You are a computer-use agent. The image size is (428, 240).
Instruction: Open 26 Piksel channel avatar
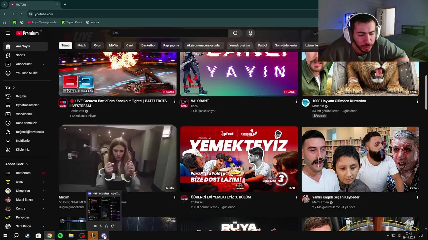[x=184, y=199]
